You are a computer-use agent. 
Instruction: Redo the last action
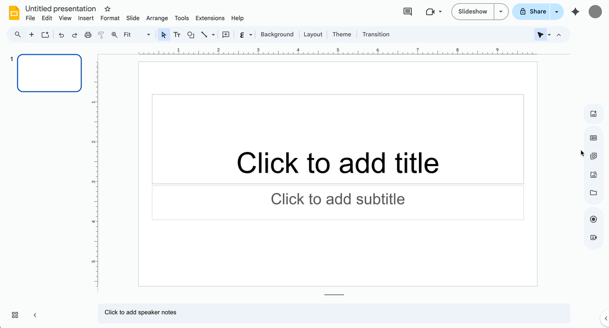pos(74,34)
